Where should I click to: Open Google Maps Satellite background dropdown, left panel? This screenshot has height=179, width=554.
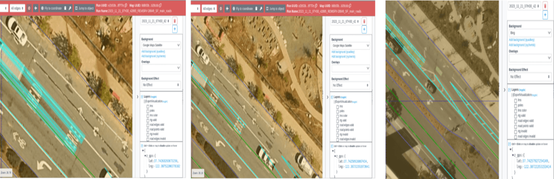point(161,46)
